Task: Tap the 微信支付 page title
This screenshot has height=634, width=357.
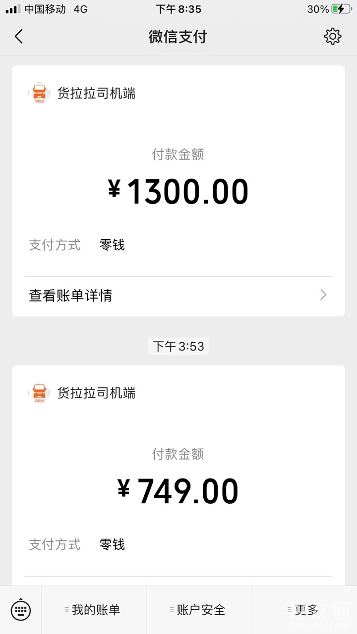Action: tap(178, 37)
